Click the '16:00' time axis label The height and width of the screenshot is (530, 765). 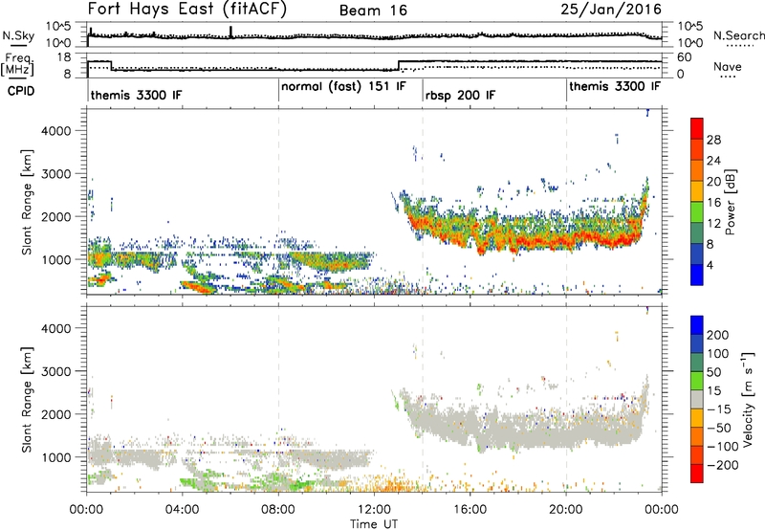coord(470,510)
